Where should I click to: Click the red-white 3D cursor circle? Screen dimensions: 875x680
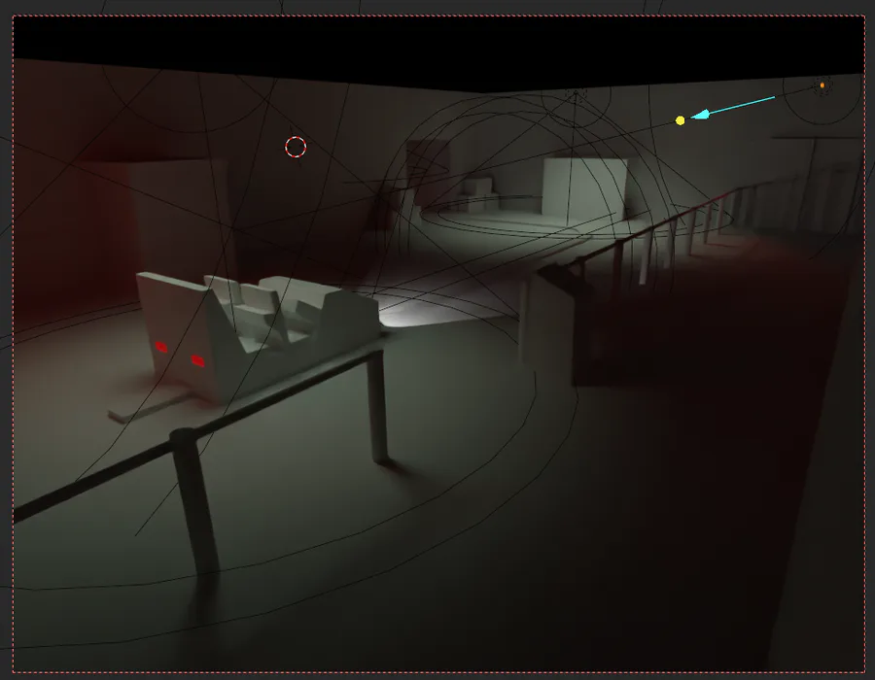(296, 147)
